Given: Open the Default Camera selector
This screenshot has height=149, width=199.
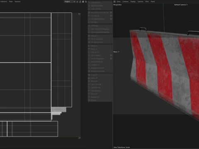Looking at the screenshot, I should 181,5.
